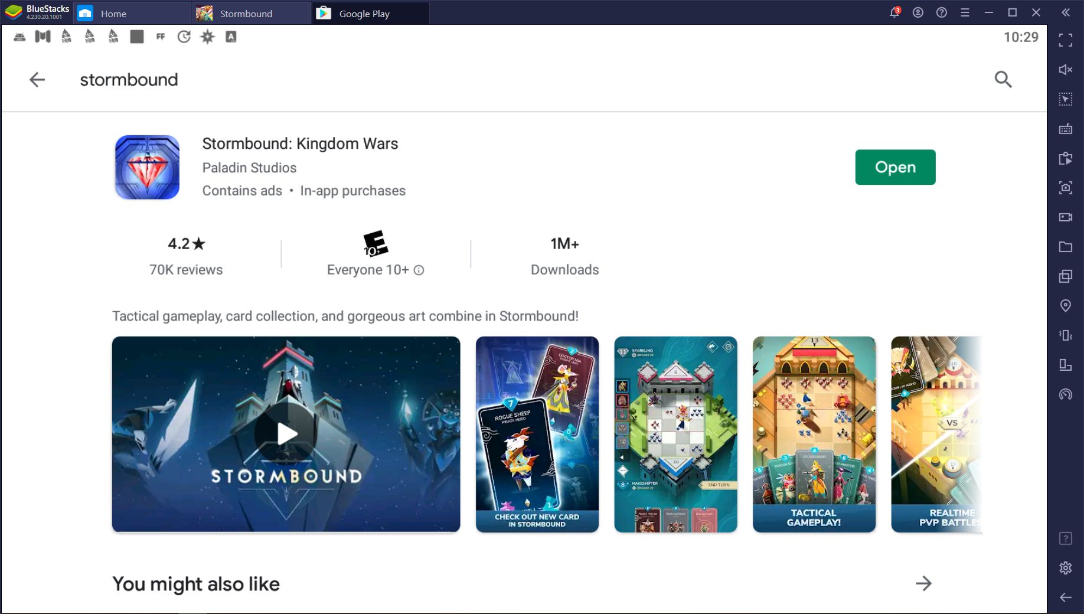
Task: Click the letter A status icon
Action: coord(231,37)
